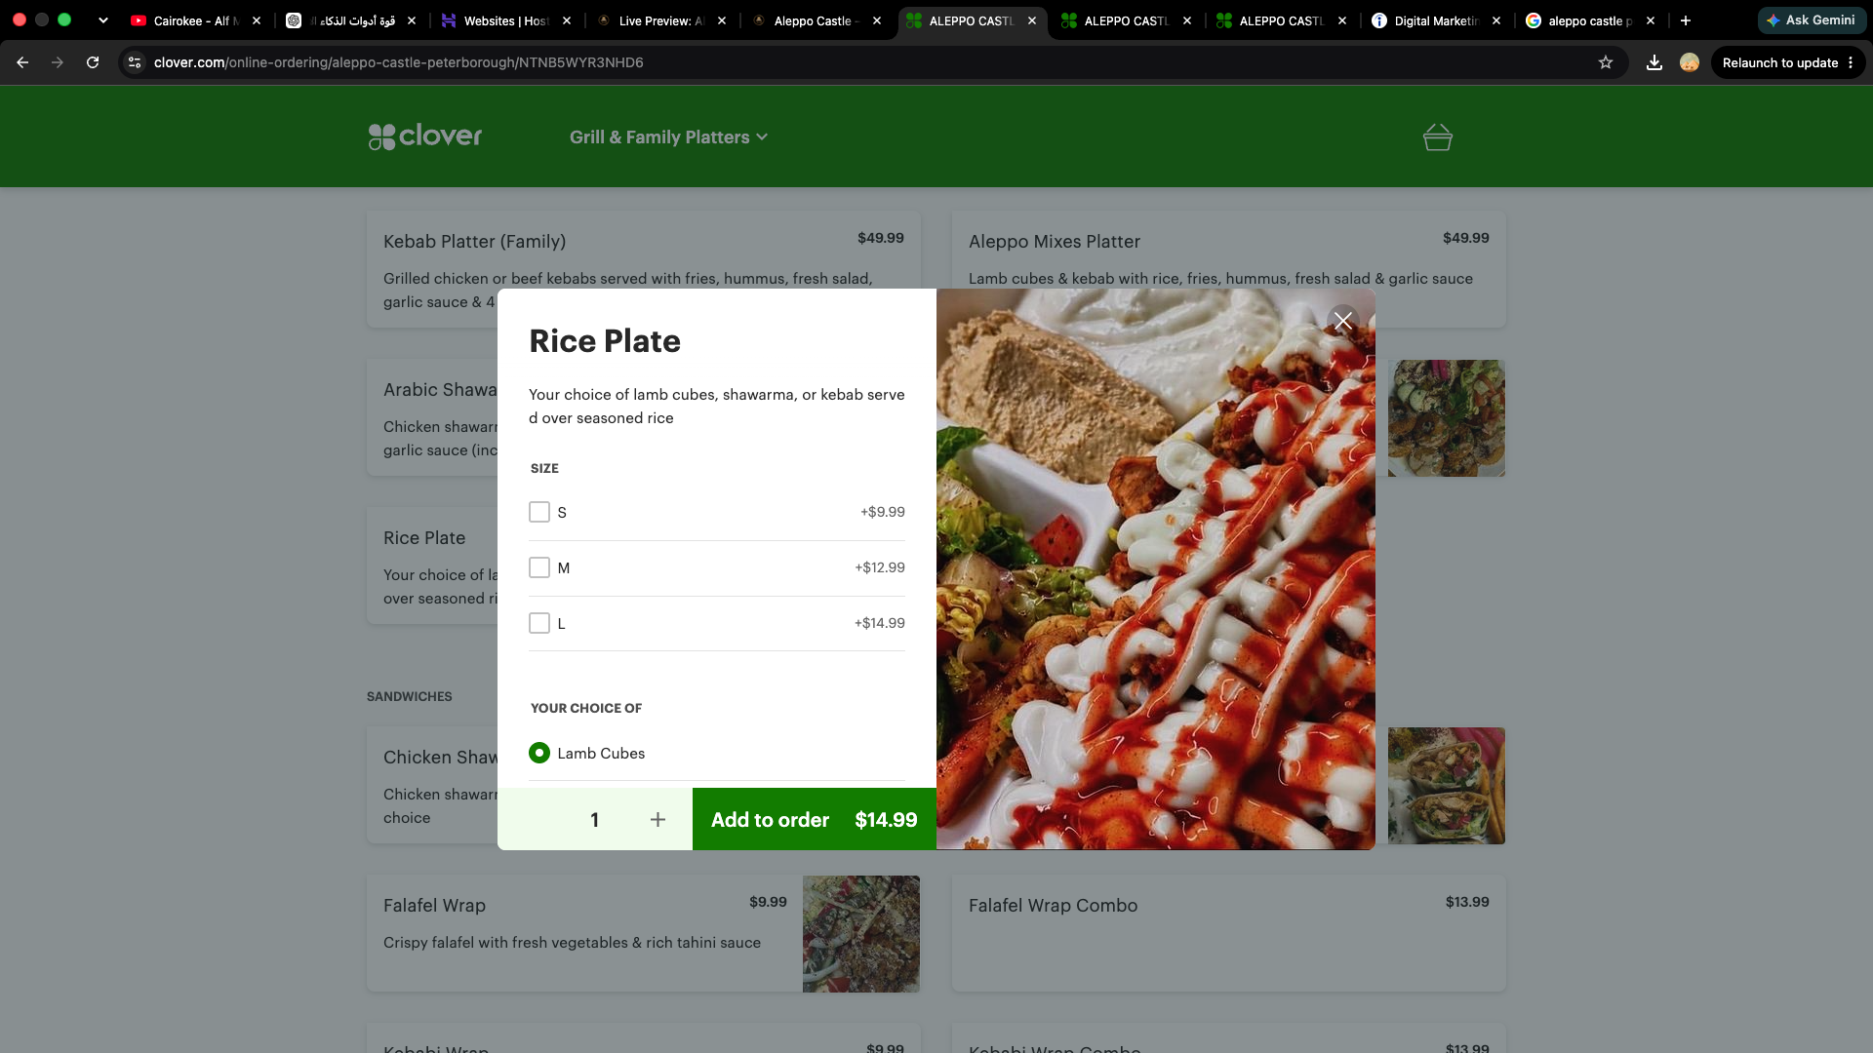Image resolution: width=1873 pixels, height=1053 pixels.
Task: Click the Falafel Wrap food thumbnail
Action: [861, 934]
